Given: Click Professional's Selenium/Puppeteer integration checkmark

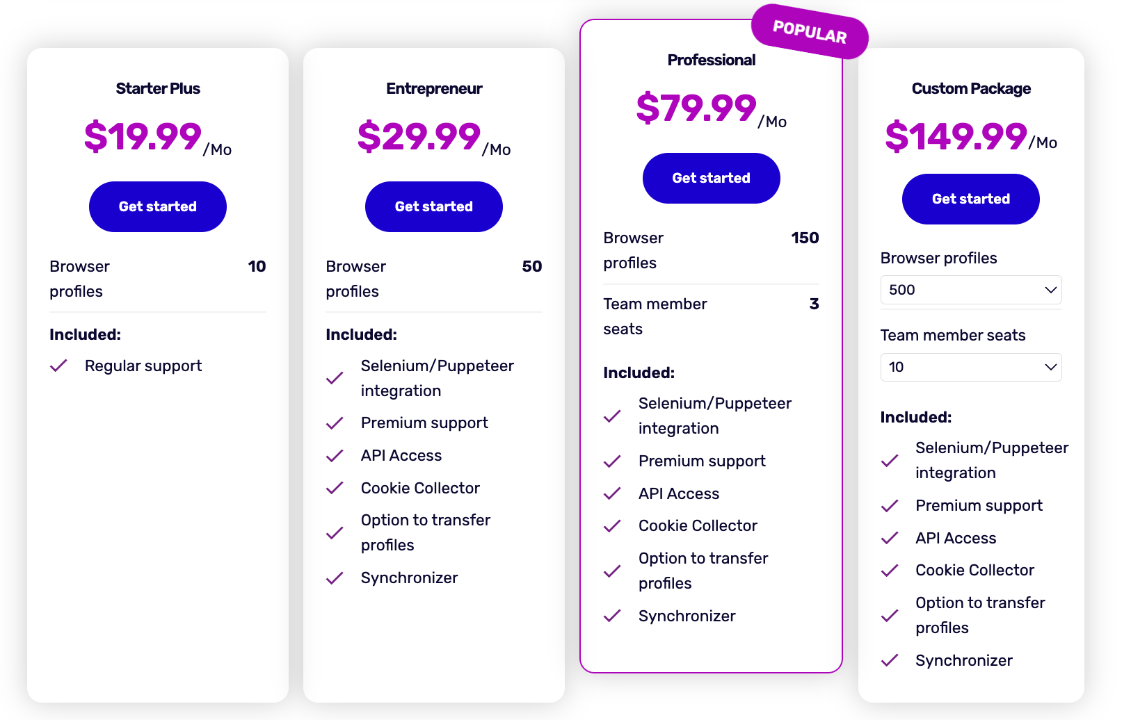Looking at the screenshot, I should pos(612,416).
